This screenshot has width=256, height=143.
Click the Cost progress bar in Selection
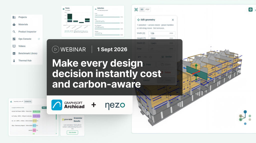(107, 17)
